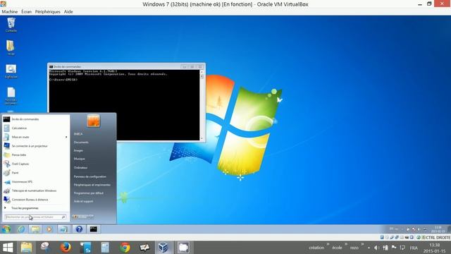The image size is (451, 254).
Task: Expand Tous les programmes
Action: (x=25, y=208)
